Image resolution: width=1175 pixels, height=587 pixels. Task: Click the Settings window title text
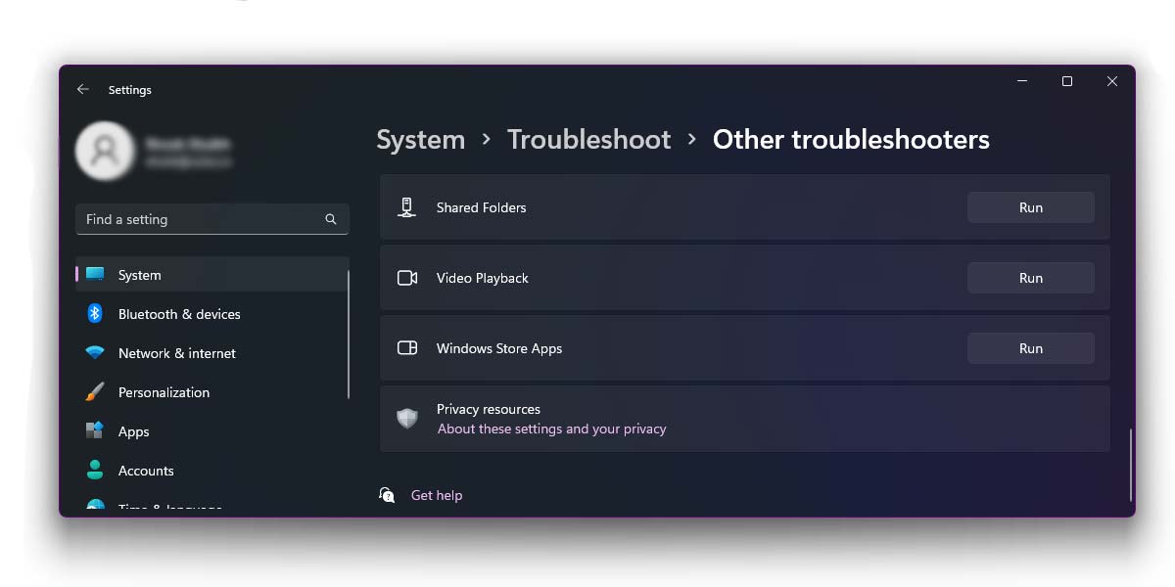coord(130,90)
